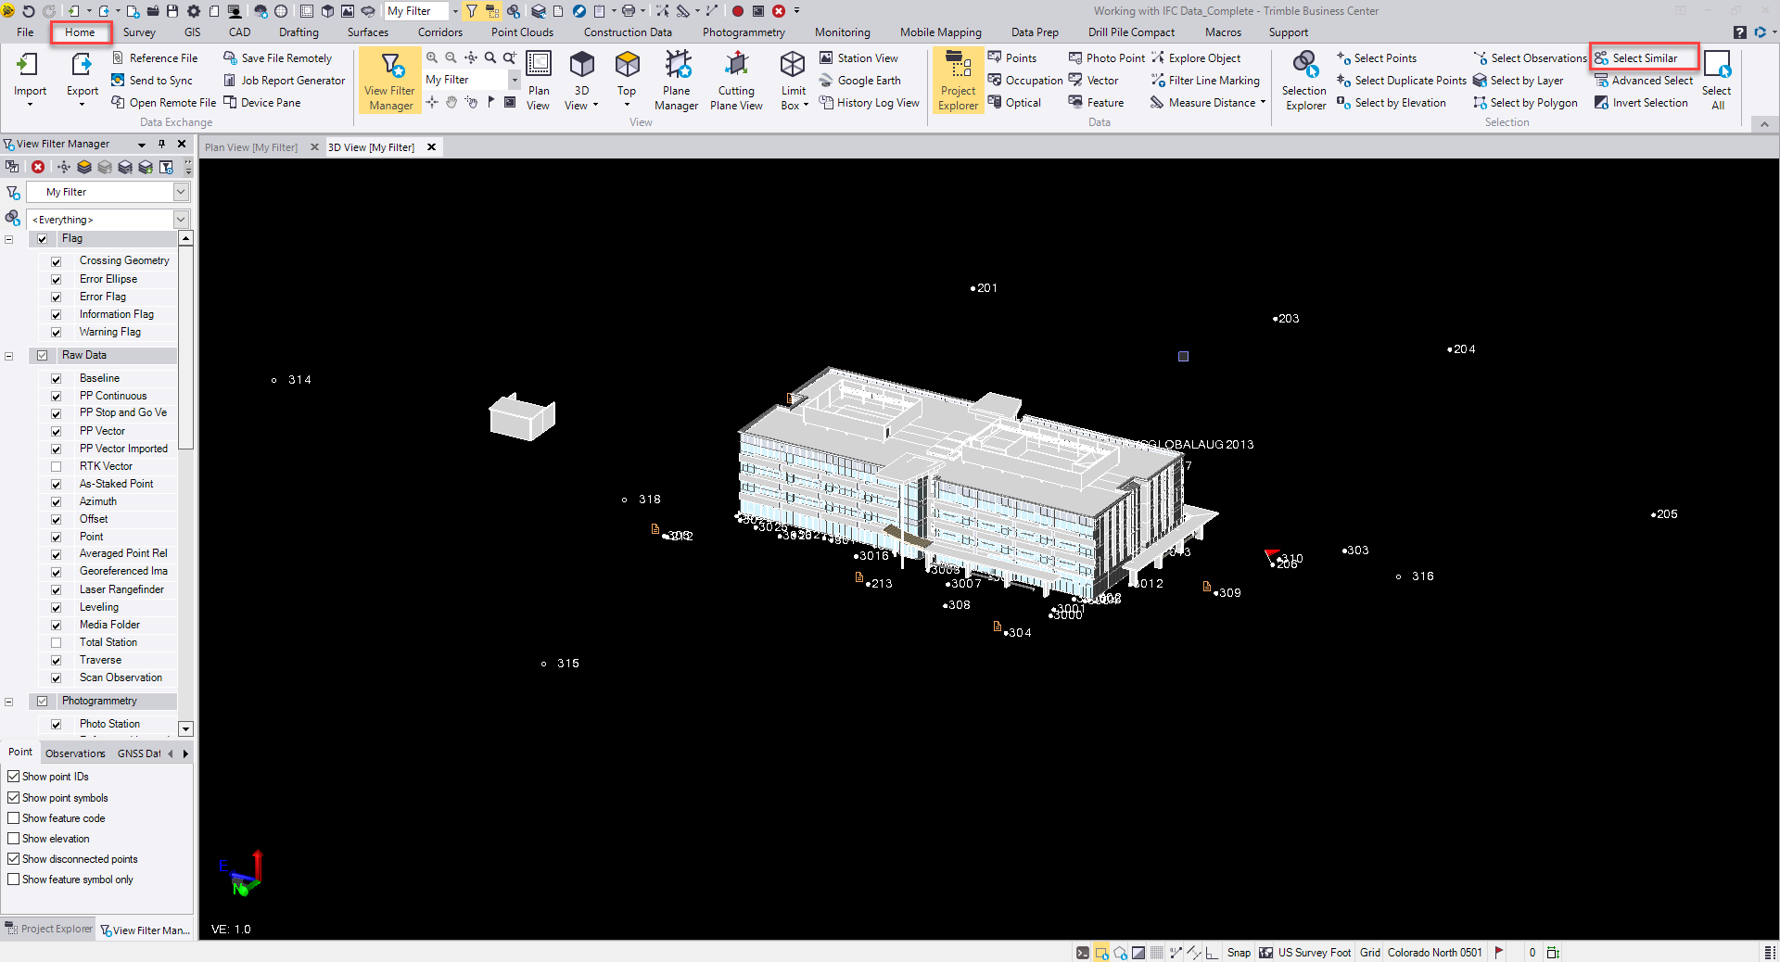Image resolution: width=1780 pixels, height=962 pixels.
Task: Open the History Log View
Action: tap(869, 103)
